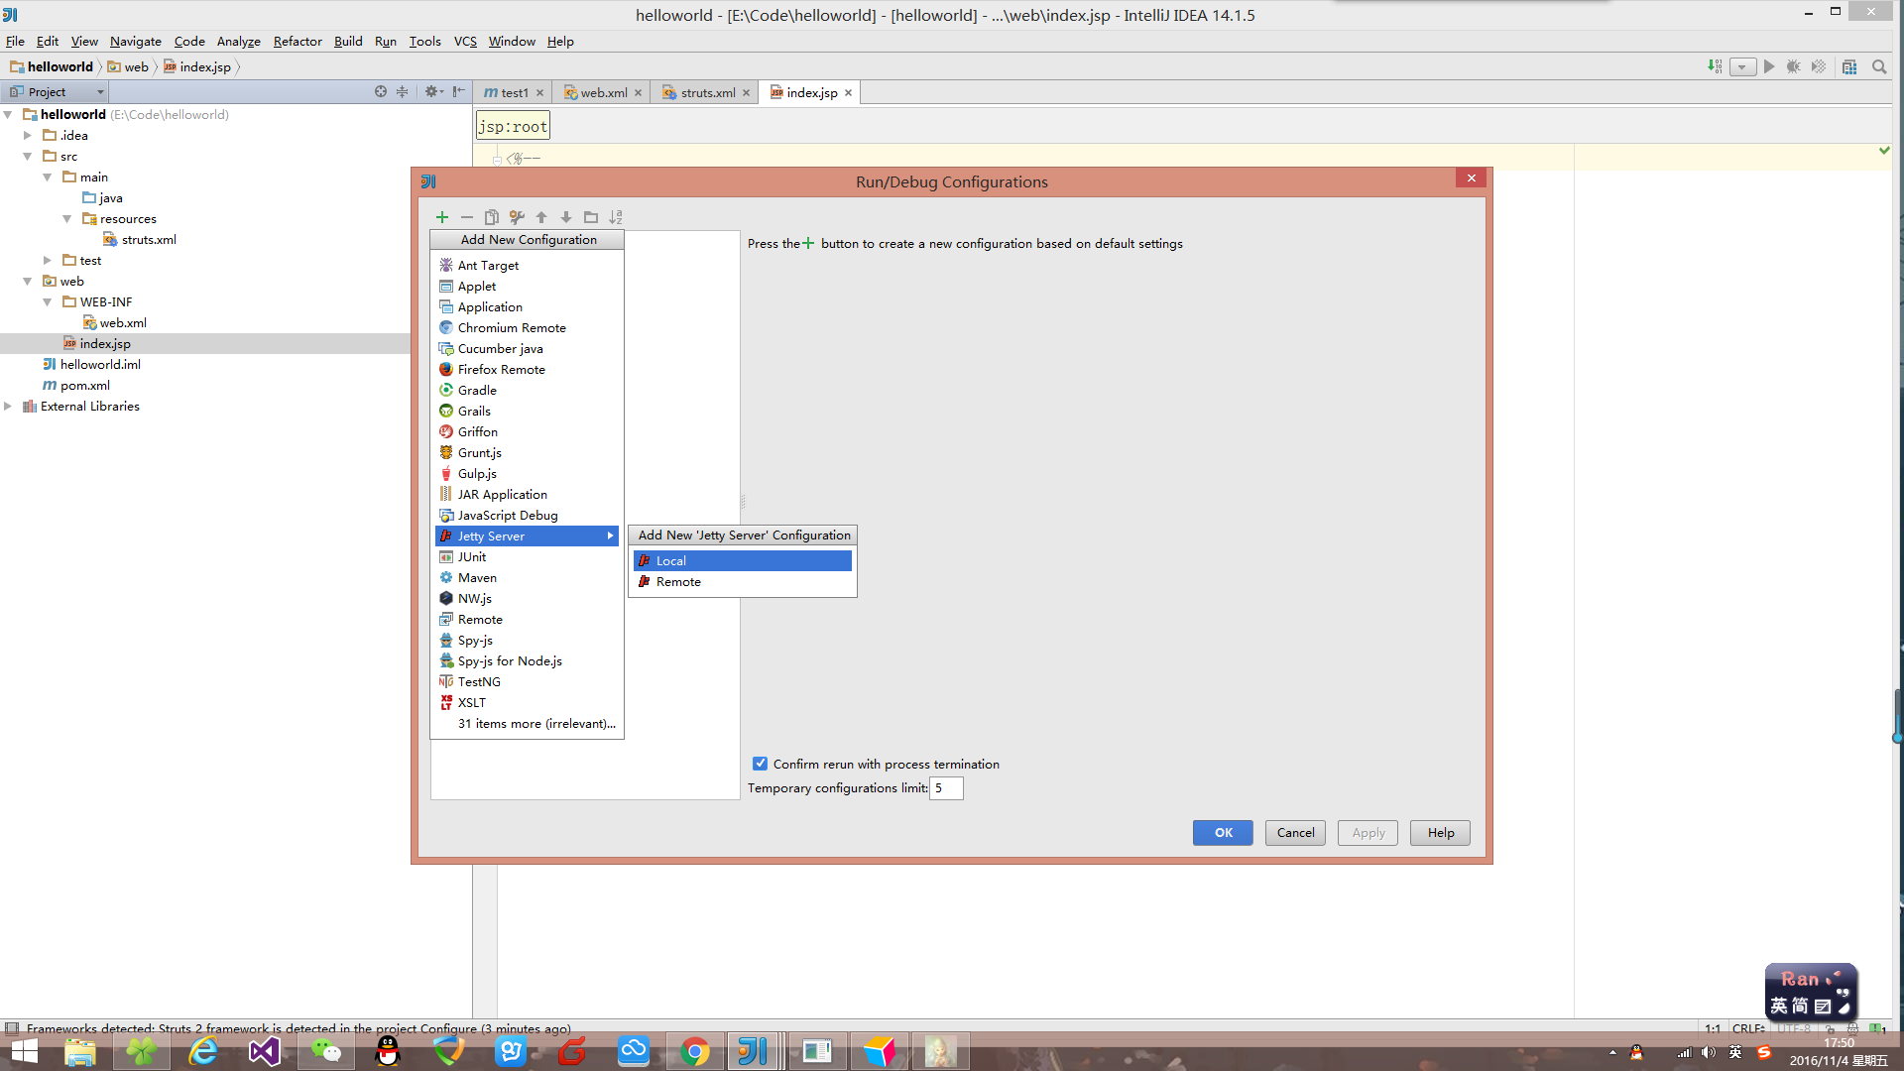Viewport: 1904px width, 1071px height.
Task: Select Grunt.js configuration type
Action: coord(527,453)
